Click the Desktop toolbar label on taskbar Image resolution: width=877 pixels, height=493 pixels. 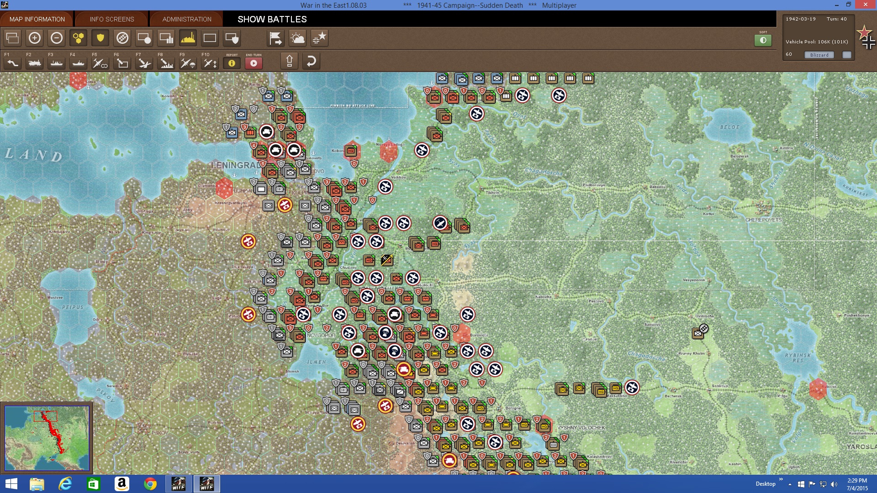tap(765, 484)
